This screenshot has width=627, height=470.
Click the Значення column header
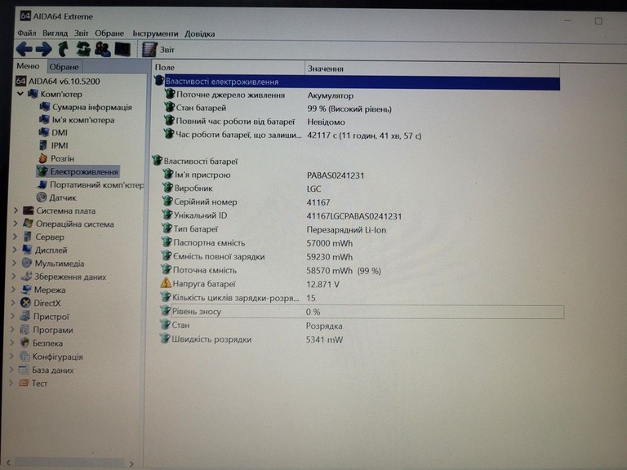(432, 69)
